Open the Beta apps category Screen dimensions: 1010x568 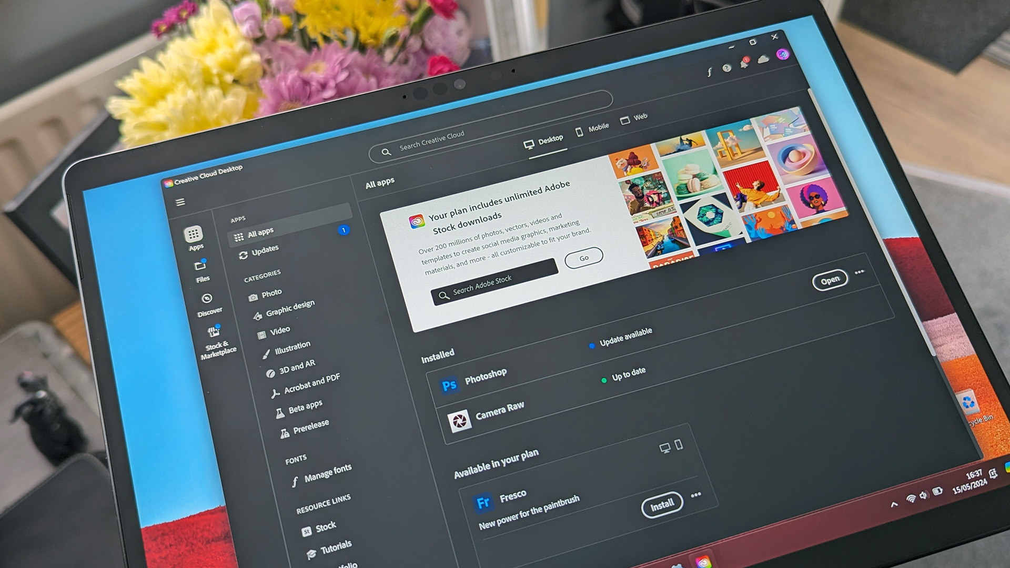(298, 408)
